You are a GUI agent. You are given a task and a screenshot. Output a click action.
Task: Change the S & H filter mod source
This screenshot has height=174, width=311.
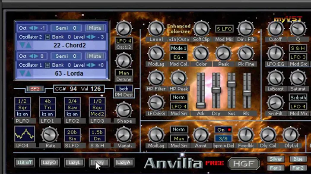[x=298, y=48]
